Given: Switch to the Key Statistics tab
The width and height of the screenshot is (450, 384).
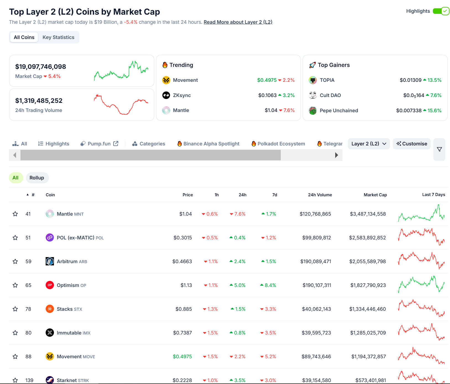Looking at the screenshot, I should (58, 37).
